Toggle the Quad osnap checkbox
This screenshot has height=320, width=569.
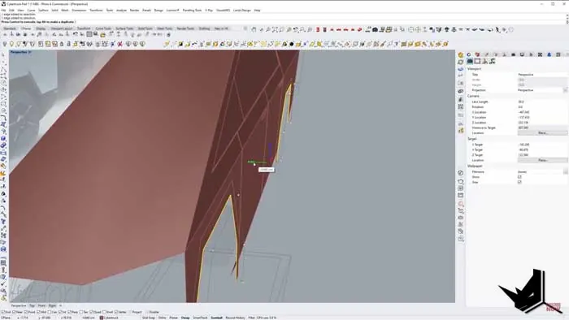pos(91,312)
